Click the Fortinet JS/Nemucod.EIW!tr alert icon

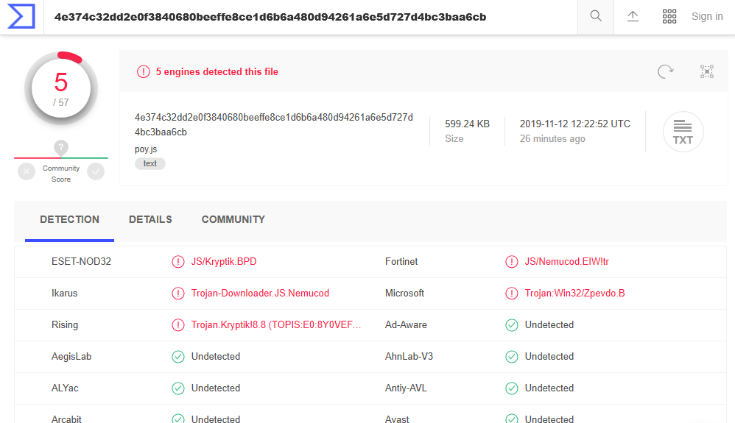click(x=512, y=261)
